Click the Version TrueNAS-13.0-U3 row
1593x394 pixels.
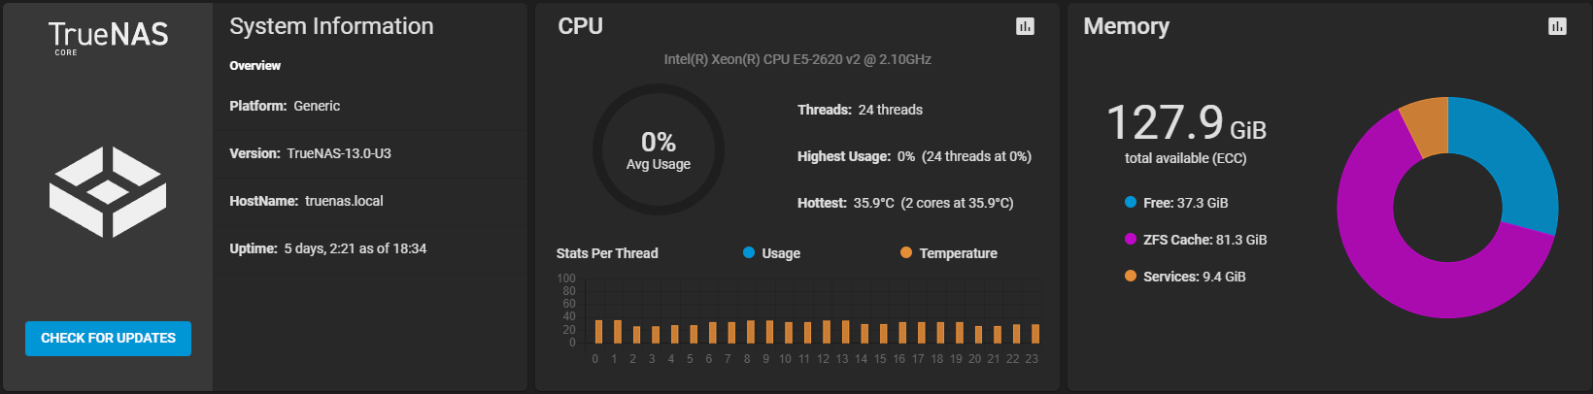(370, 153)
